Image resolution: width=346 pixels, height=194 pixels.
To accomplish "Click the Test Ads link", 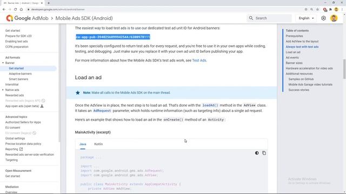I will pyautogui.click(x=199, y=60).
